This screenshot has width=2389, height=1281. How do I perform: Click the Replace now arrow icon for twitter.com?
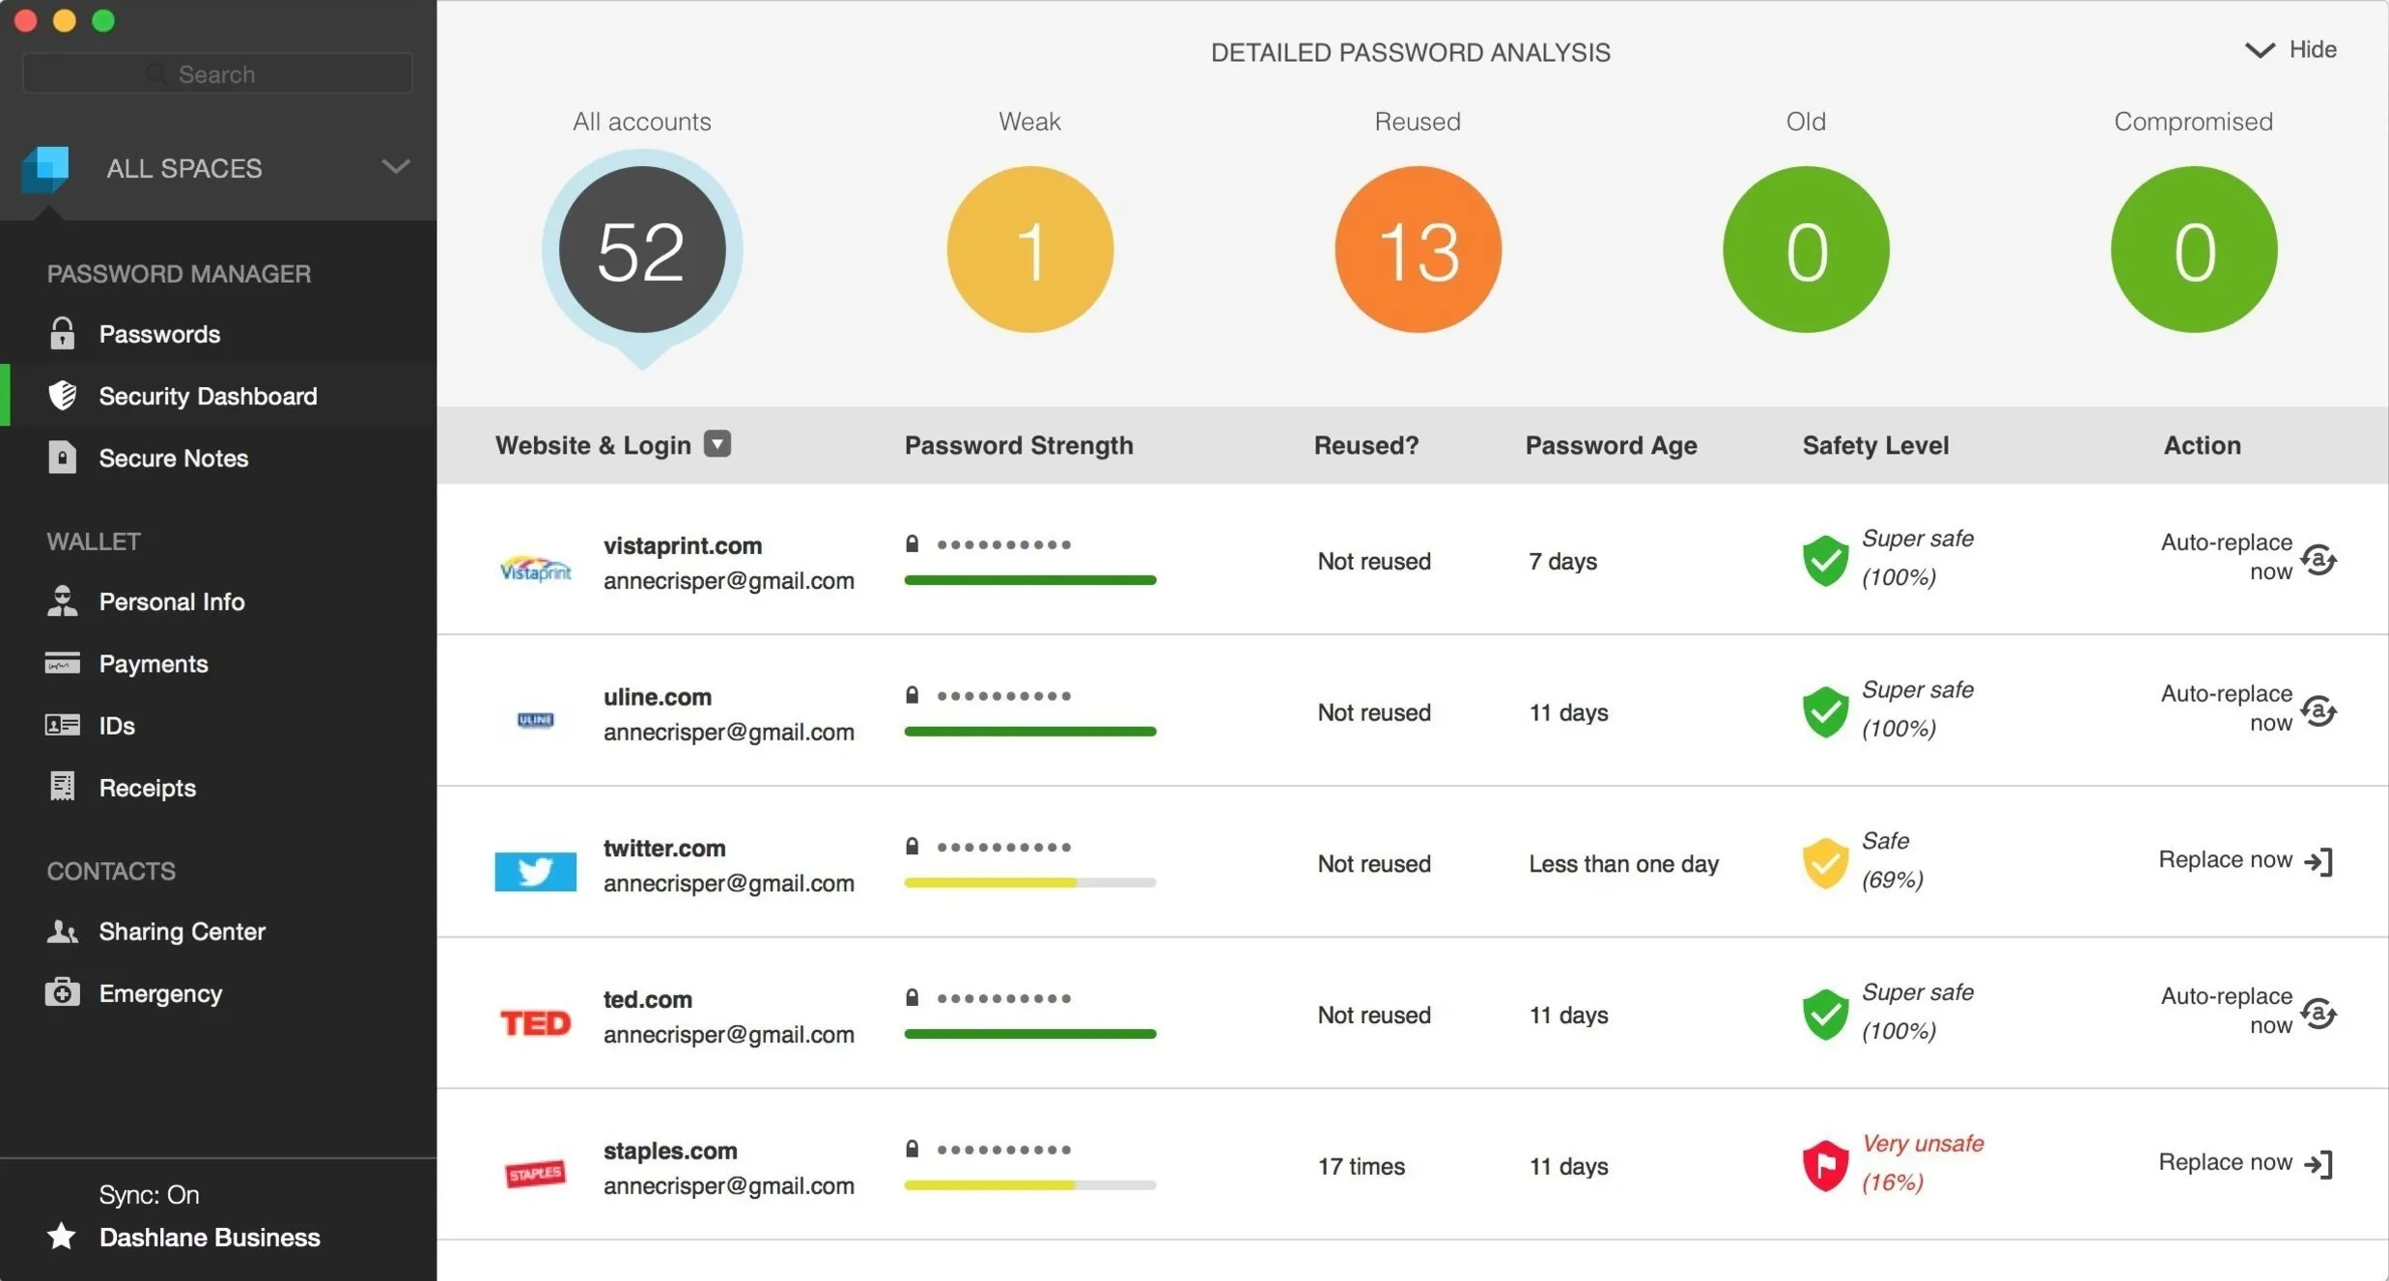[x=2319, y=861]
